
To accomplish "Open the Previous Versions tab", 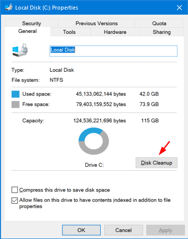I will point(97,23).
